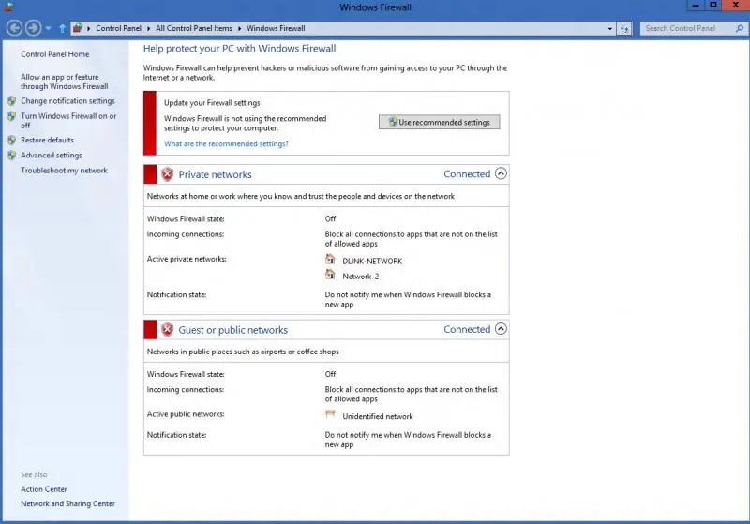This screenshot has height=524, width=750.
Task: Open What are the recommended settings? link
Action: (226, 143)
